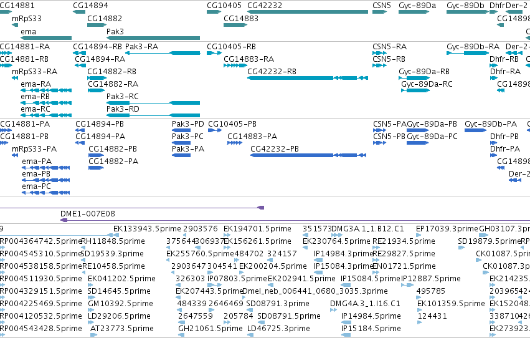This screenshot has width=530, height=338.
Task: Open the 'CG14894-RA' transcript label
Action: [x=100, y=59]
